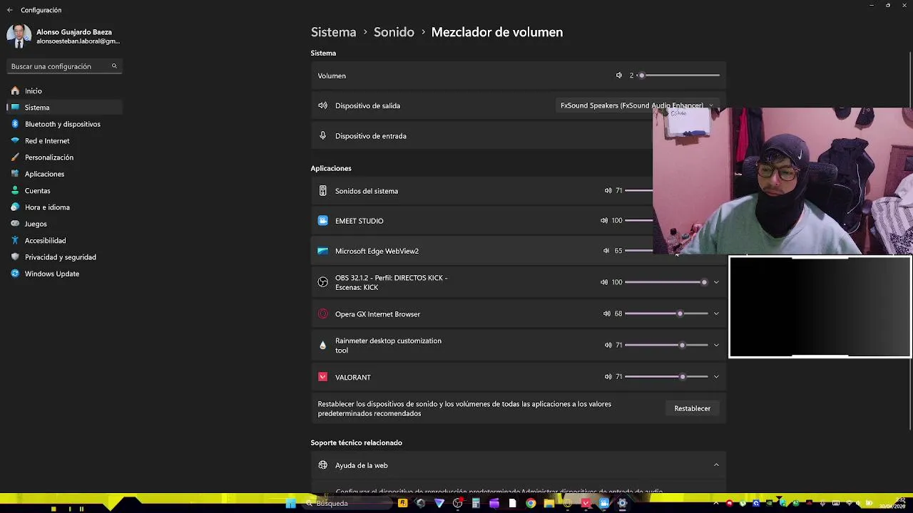Open Alonso Guajardo Baeza account profile
Screen dimensions: 913x513
64,36
